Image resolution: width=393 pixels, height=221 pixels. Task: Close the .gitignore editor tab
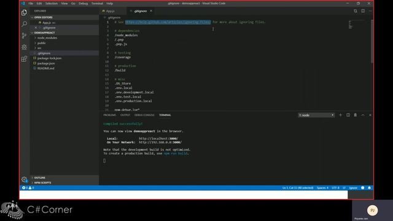click(x=151, y=11)
